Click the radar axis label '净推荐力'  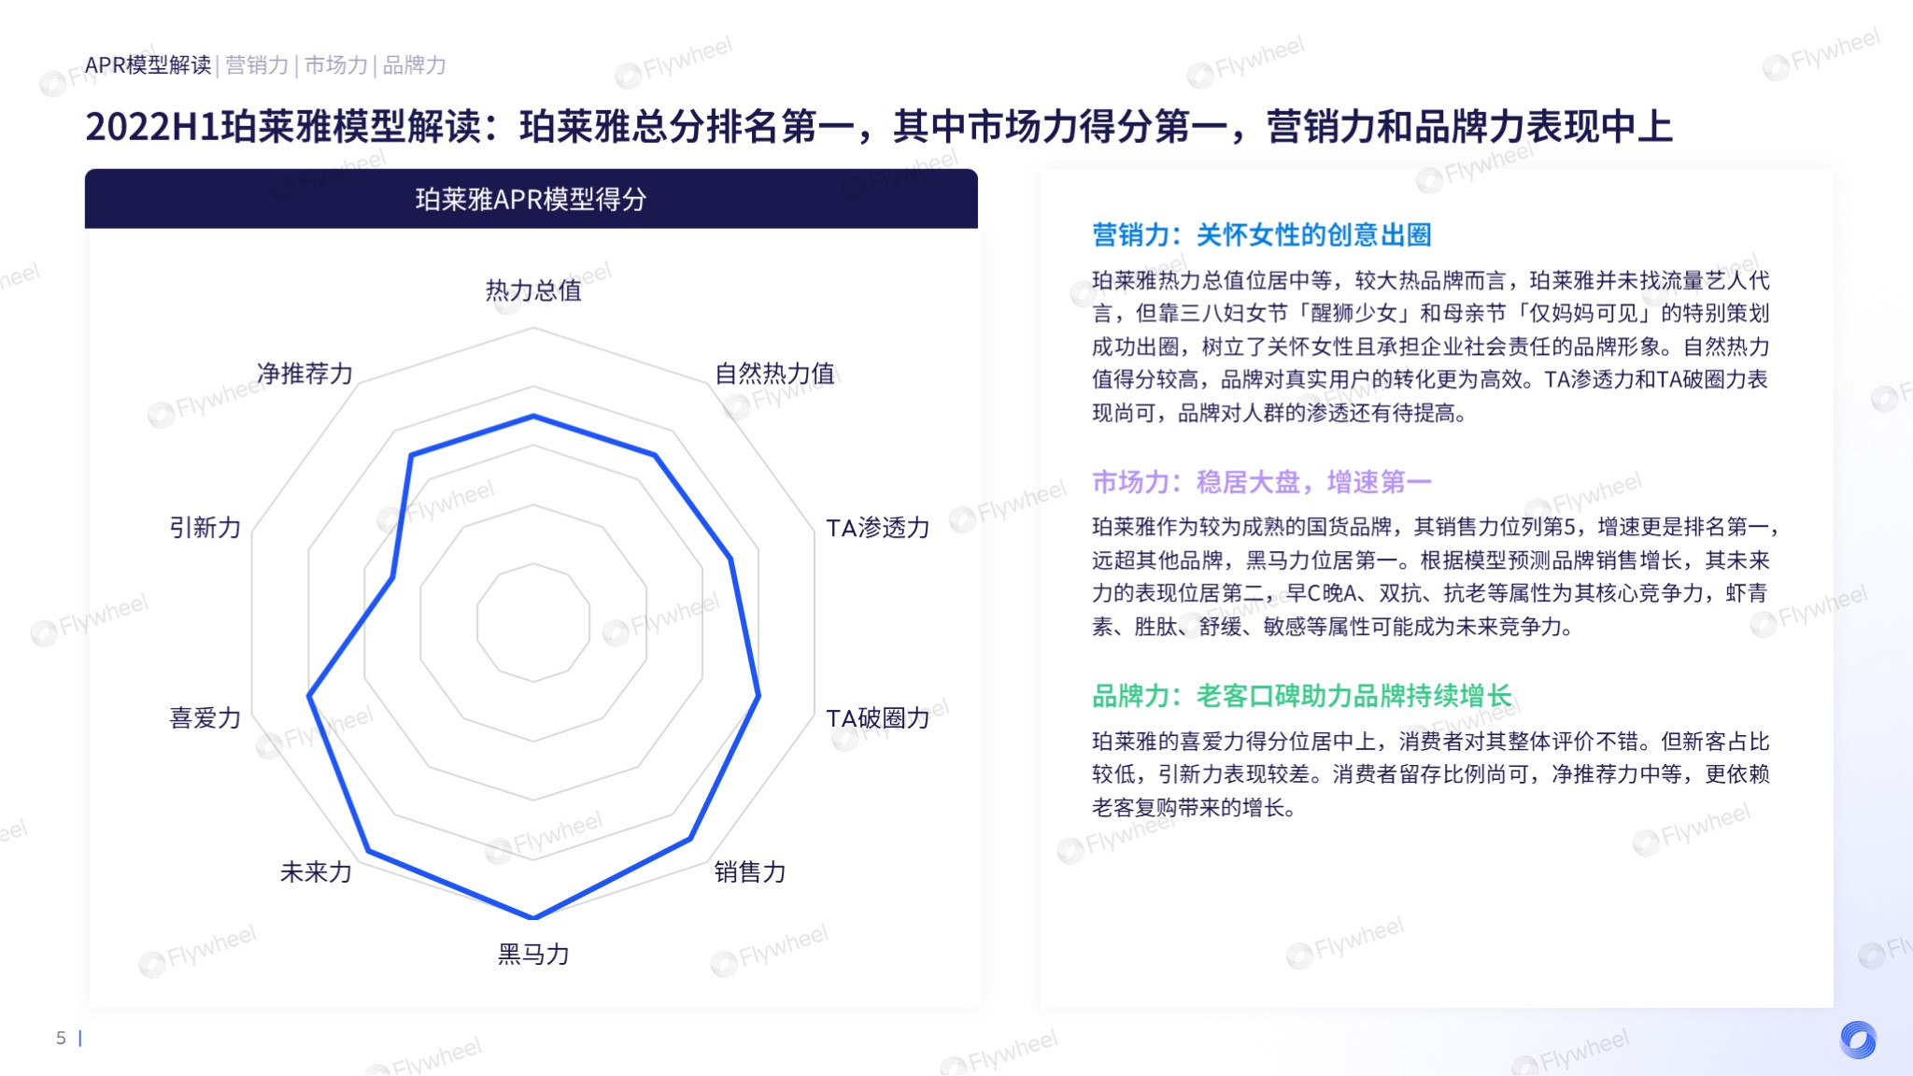pos(305,374)
